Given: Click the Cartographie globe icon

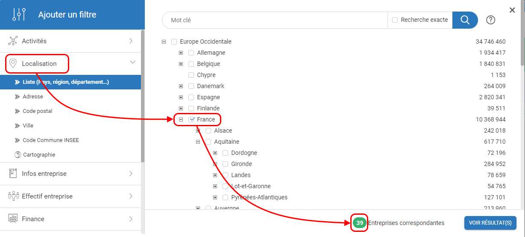Looking at the screenshot, I should click(x=18, y=155).
